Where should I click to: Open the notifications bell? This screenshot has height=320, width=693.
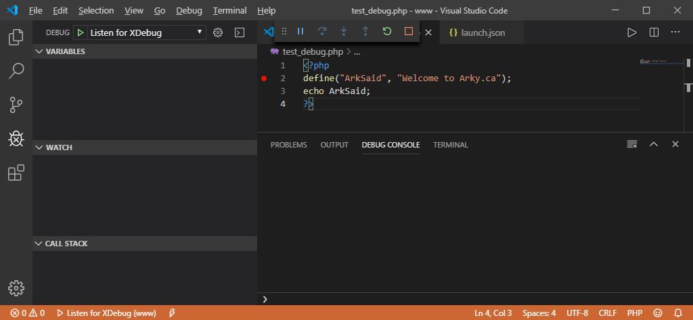(x=678, y=313)
